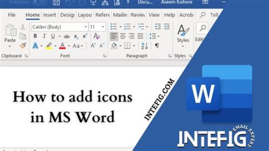Viewport: 269px width, 151px height.
Task: Apply Italic formatting
Action: [44, 36]
